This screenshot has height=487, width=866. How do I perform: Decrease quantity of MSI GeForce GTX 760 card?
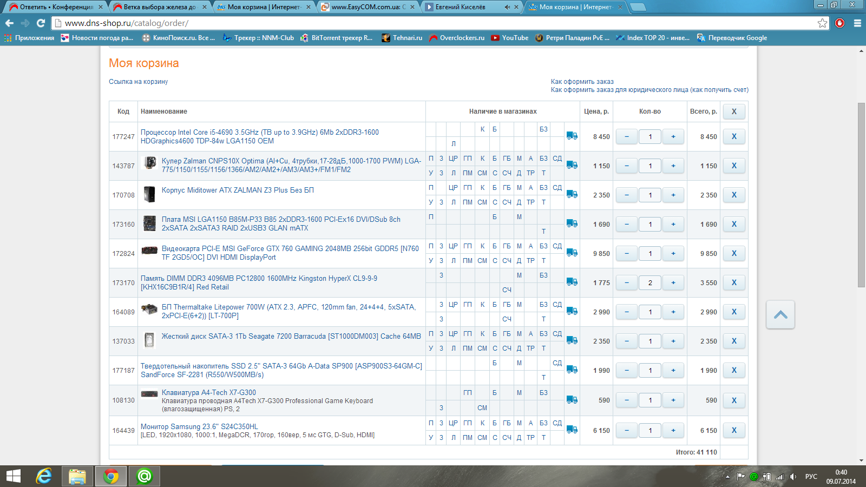[x=627, y=253]
